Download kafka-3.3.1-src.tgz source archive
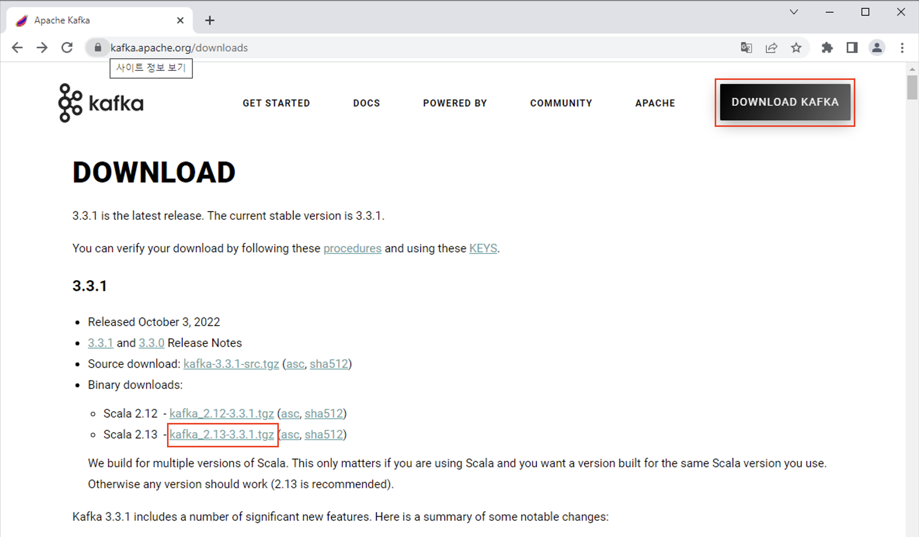The width and height of the screenshot is (919, 537). coord(231,364)
